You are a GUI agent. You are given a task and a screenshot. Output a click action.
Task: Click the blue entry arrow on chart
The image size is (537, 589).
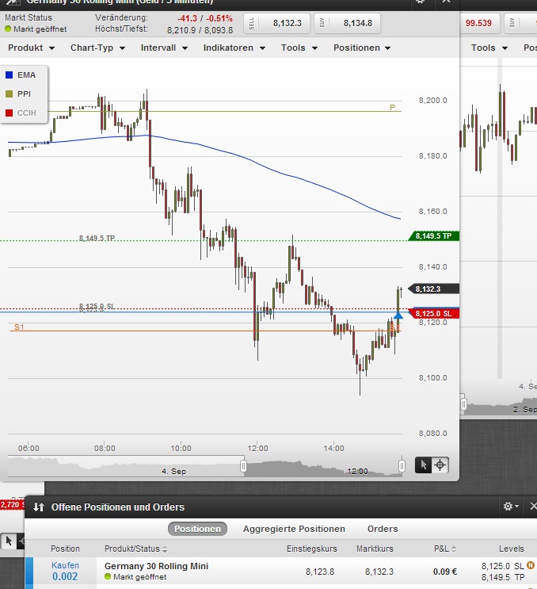click(398, 316)
